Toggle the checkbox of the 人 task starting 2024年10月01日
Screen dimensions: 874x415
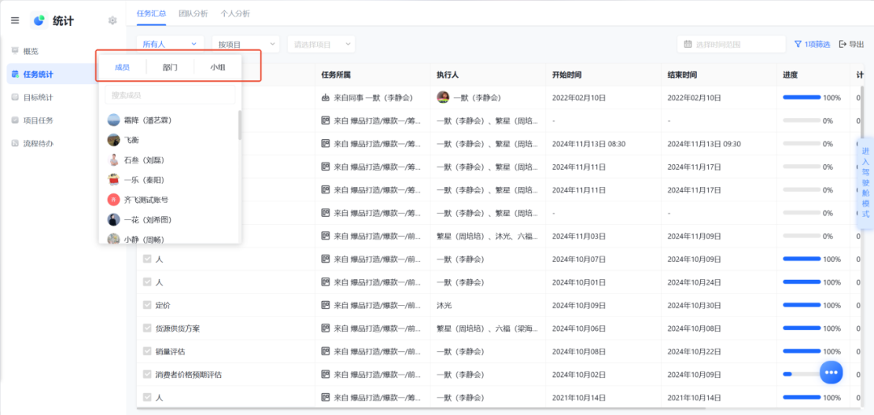pos(147,282)
